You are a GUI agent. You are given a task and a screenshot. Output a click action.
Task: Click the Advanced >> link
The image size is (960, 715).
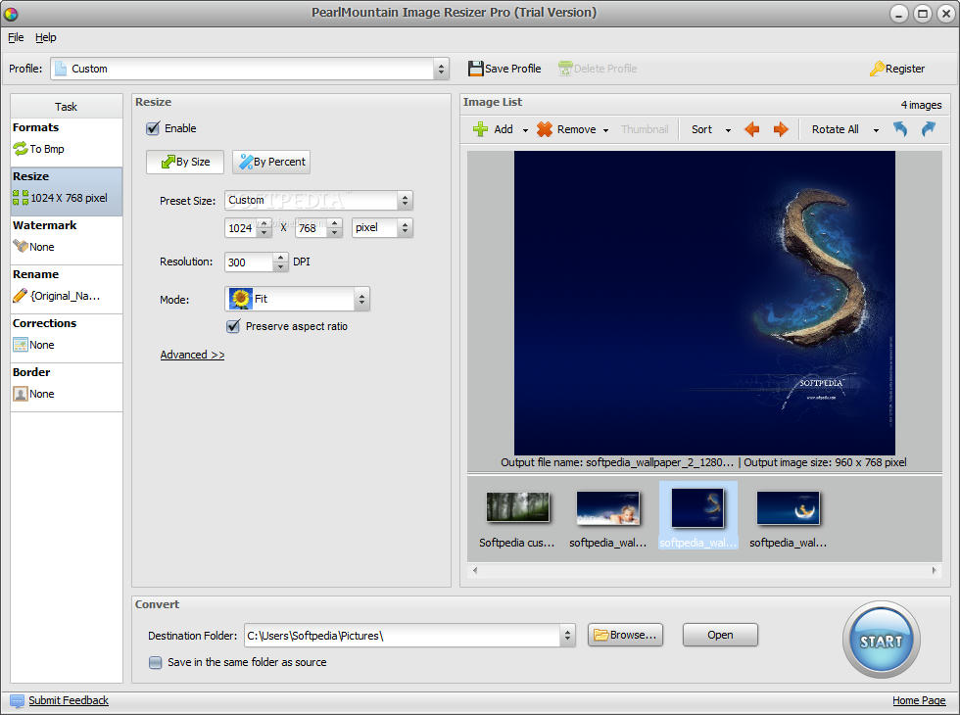tap(192, 355)
